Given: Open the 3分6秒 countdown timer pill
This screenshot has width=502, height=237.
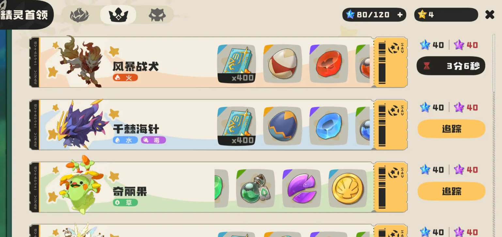Looking at the screenshot, I should point(451,66).
